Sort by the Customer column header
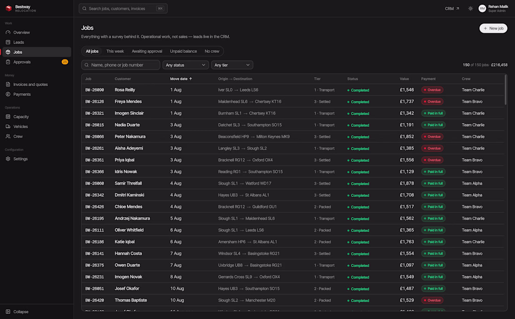Image resolution: width=515 pixels, height=319 pixels. click(x=123, y=79)
